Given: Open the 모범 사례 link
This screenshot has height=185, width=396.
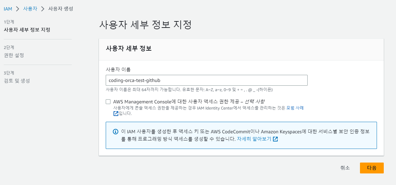Looking at the screenshot, I should (x=295, y=108).
